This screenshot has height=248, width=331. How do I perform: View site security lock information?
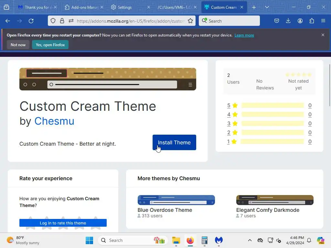tap(62, 21)
